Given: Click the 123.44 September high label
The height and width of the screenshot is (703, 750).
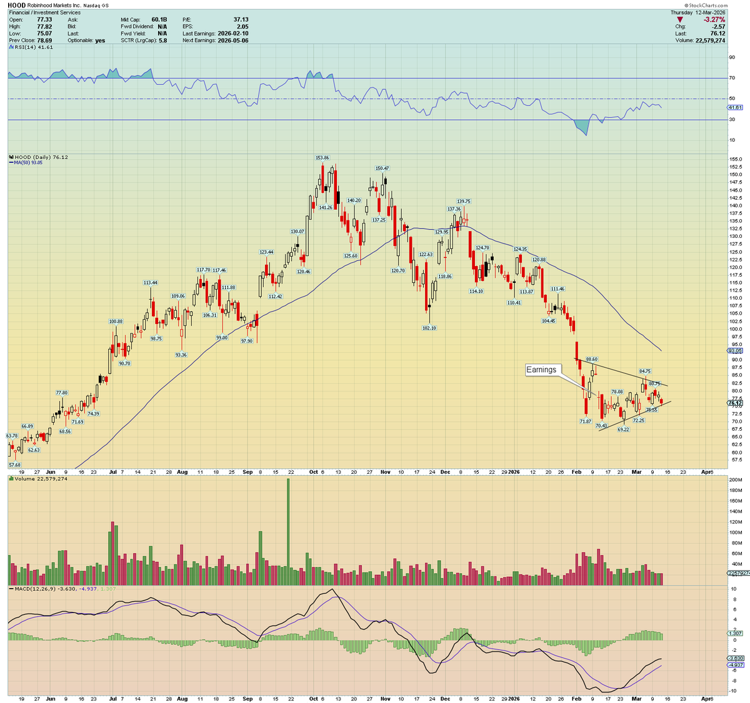Looking at the screenshot, I should 266,252.
